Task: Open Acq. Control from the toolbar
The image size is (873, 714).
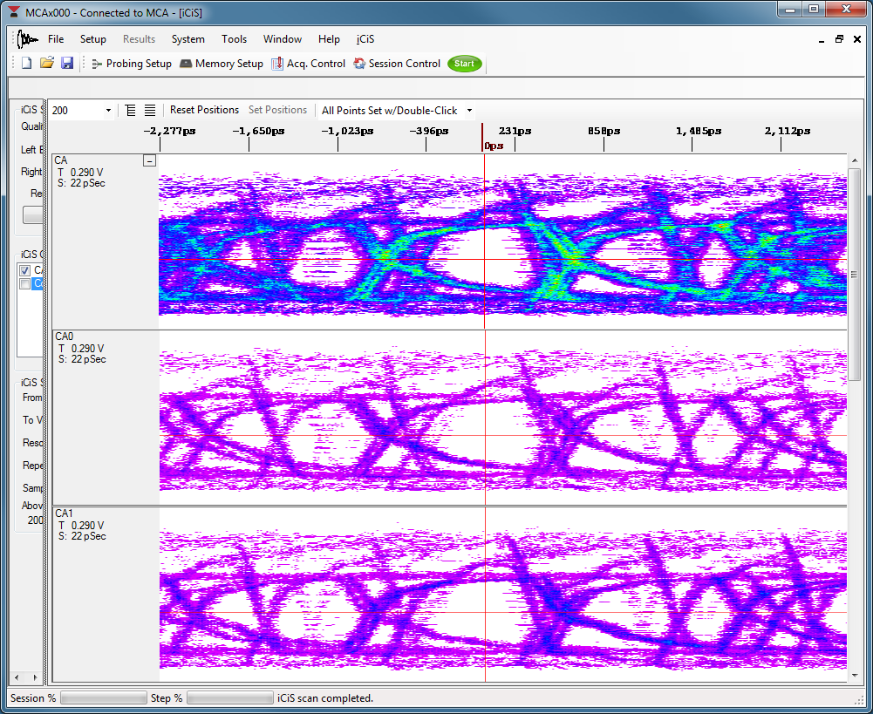Action: click(x=309, y=64)
